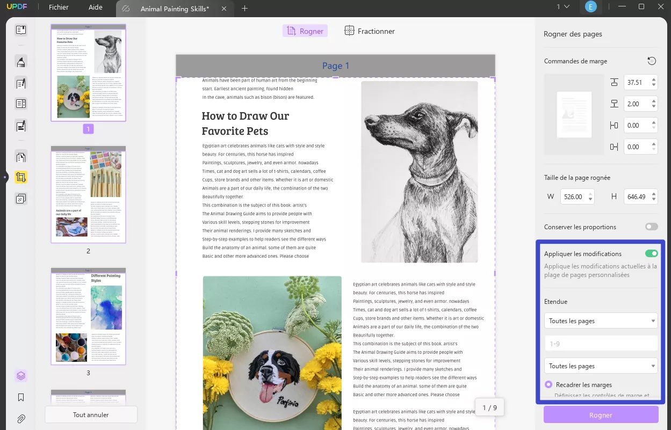The image size is (671, 430).
Task: Click the Rogner des pages title
Action: click(573, 34)
